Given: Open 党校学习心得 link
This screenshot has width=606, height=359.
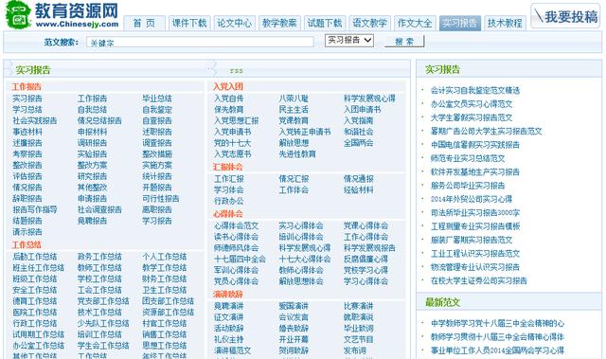Looking at the screenshot, I should [365, 270].
